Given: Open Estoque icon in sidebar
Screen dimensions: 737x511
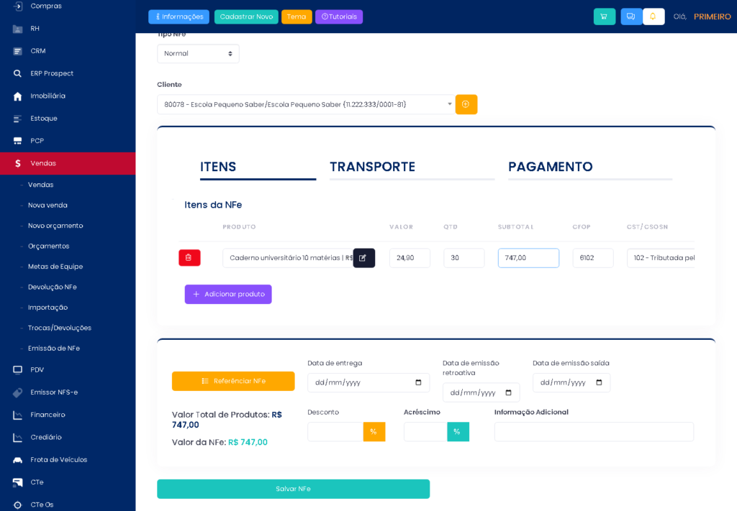Looking at the screenshot, I should click(x=17, y=119).
